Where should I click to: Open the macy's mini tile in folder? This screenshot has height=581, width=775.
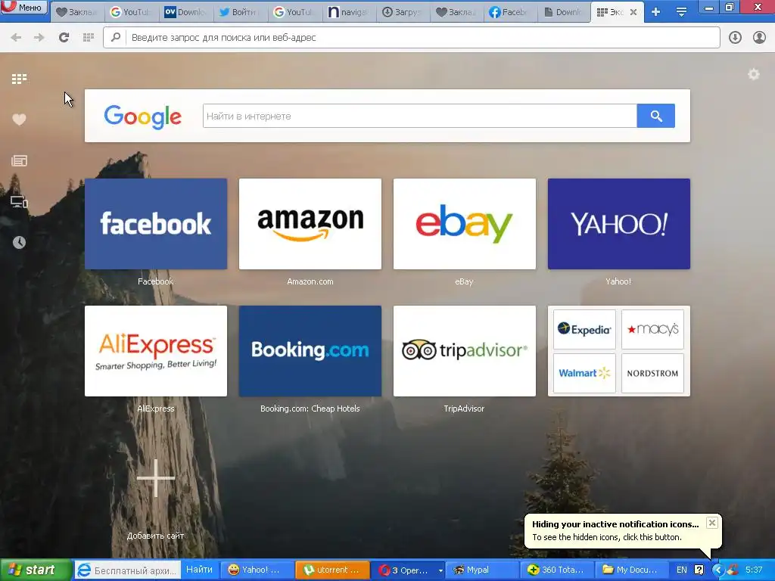tap(652, 330)
